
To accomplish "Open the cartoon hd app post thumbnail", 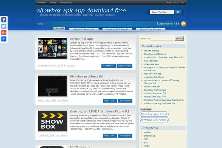I will click(52, 48).
